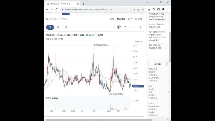Zoom in the chart with the plus icon
Image resolution: width=215 pixels, height=121 pixels.
(x=140, y=27)
